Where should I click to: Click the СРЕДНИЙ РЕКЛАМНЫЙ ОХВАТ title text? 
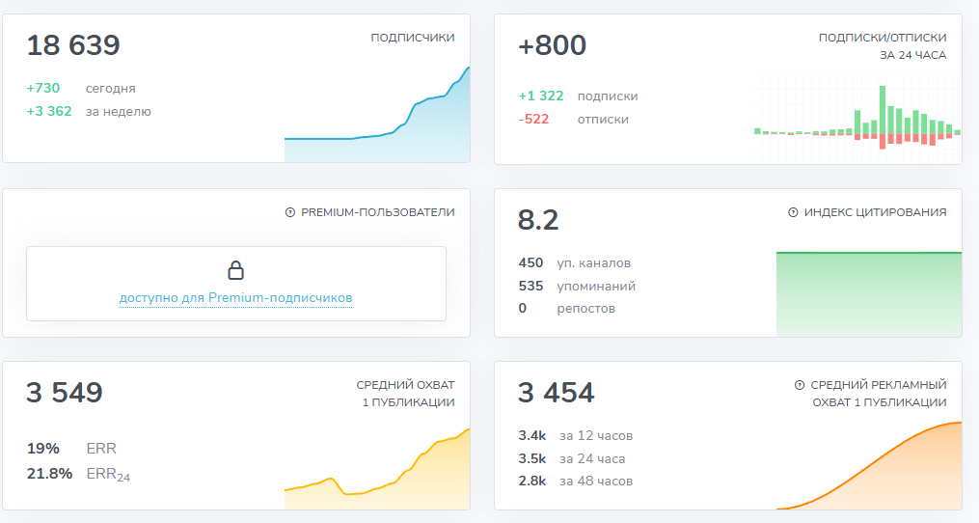(879, 394)
